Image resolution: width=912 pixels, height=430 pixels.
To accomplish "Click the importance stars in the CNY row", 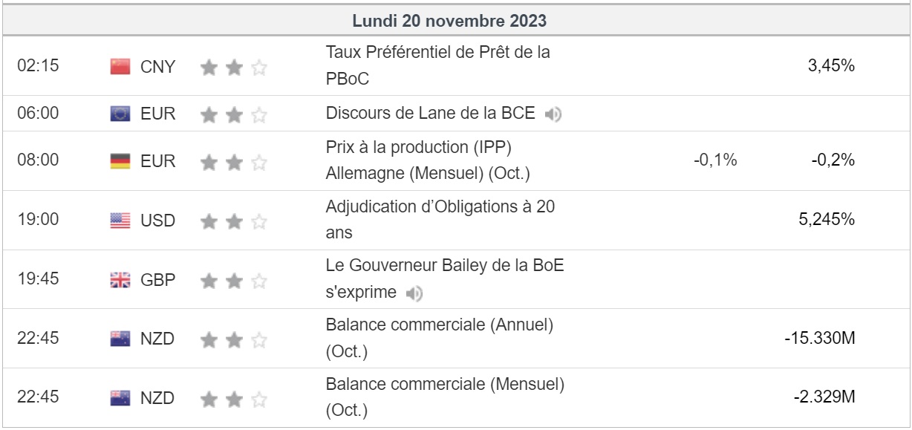I will tap(233, 68).
